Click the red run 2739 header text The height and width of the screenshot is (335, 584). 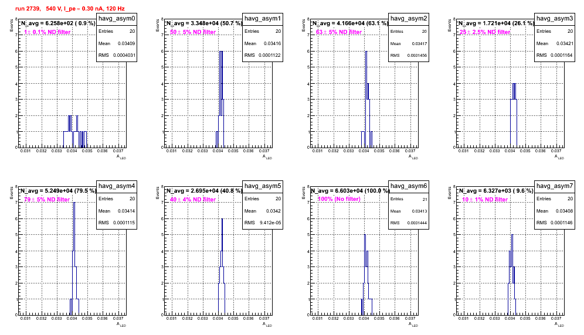[x=70, y=8]
